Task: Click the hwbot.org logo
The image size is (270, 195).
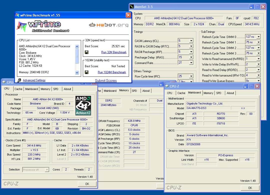Action: pos(109,25)
